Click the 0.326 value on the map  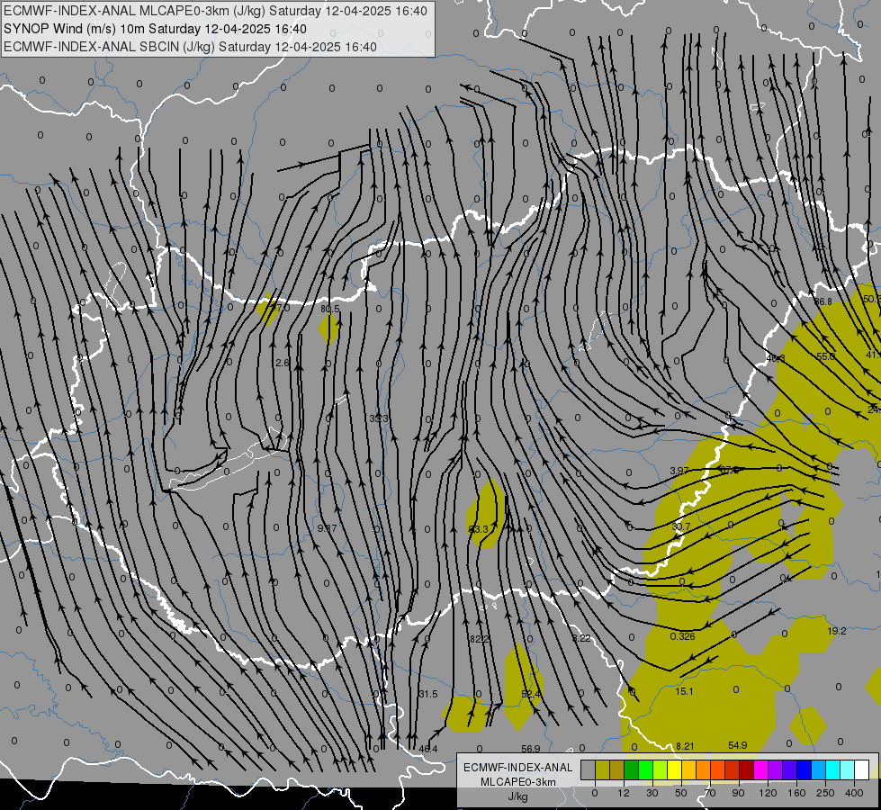pyautogui.click(x=683, y=636)
